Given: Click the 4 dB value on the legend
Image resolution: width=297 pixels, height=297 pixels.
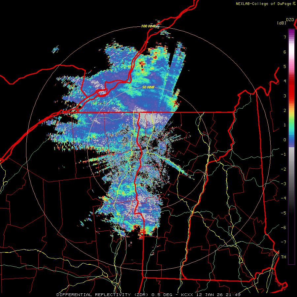Looking at the screenshot, I should (285, 81).
